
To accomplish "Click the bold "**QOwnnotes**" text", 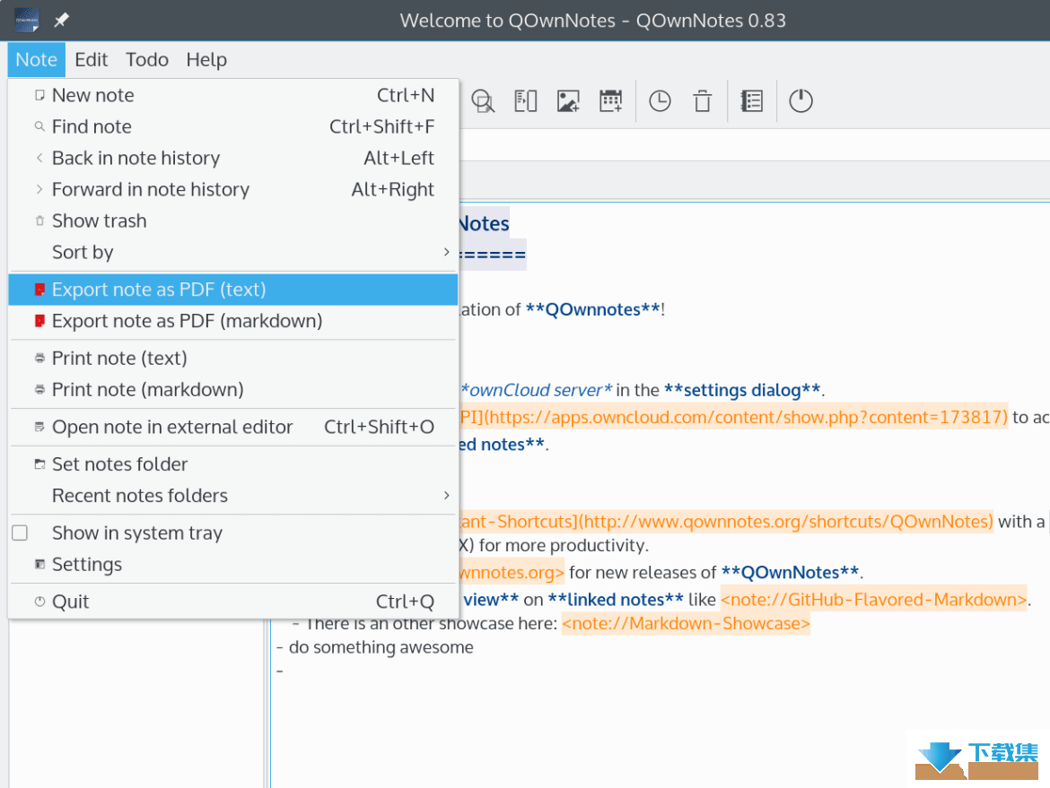I will 593,309.
